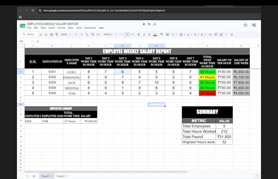
Task: Click the Google Sheets home logo
Action: pos(22,26)
